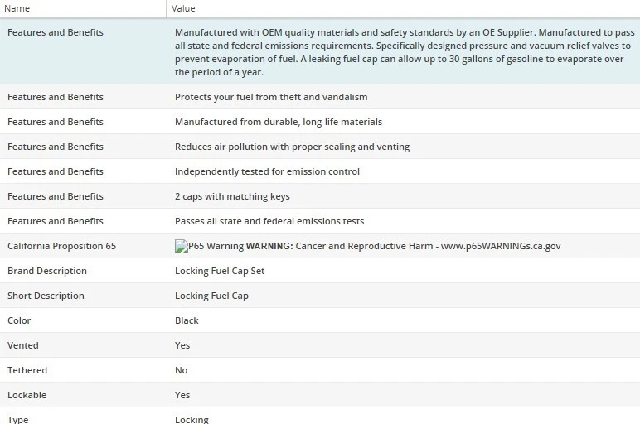
Task: Select the California Proposition 65 name cell
Action: [x=61, y=246]
